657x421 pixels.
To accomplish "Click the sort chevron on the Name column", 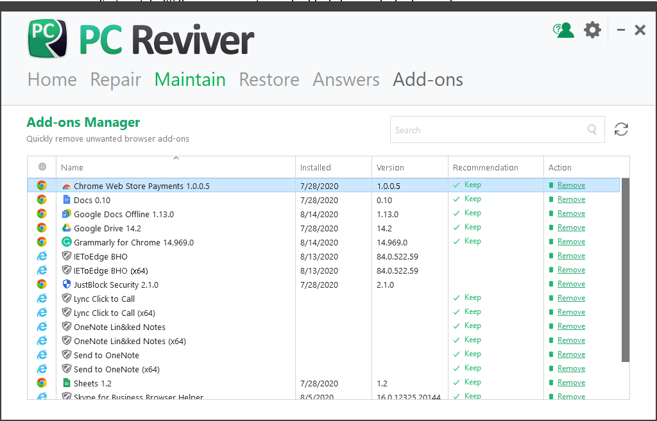I will [175, 157].
